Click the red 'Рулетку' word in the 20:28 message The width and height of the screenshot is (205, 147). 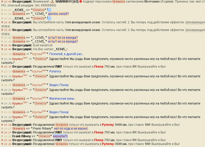(108, 125)
